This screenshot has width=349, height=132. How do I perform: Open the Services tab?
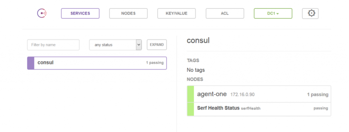(x=80, y=14)
